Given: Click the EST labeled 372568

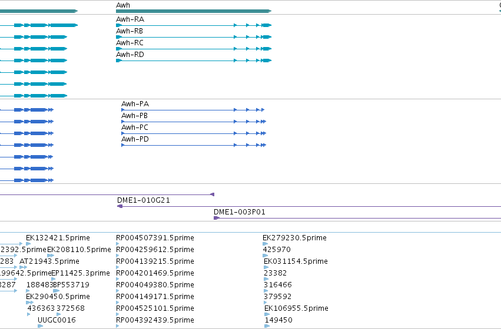Looking at the screenshot, I should coord(71,308).
